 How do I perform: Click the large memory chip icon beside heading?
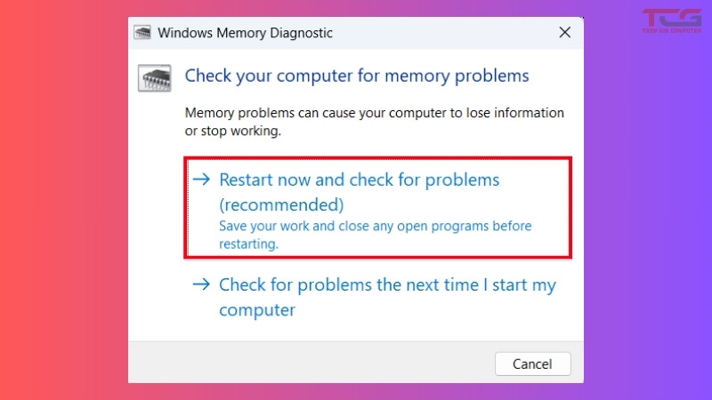155,77
